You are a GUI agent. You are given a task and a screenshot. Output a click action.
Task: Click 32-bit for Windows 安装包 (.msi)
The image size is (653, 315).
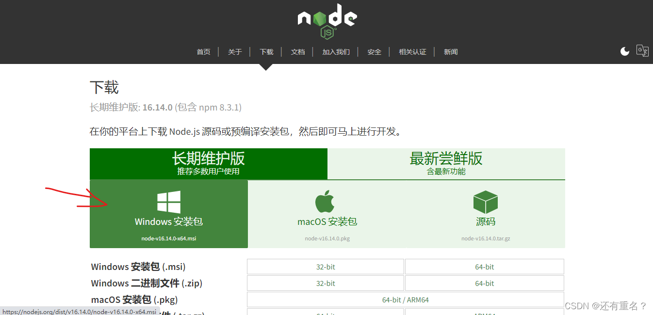[x=326, y=267]
